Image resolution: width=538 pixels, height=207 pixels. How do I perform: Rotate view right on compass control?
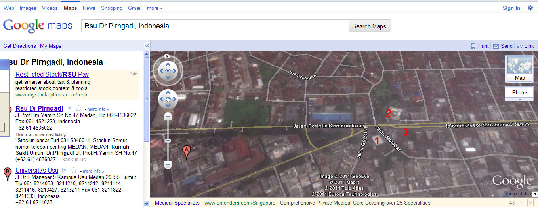click(x=175, y=71)
